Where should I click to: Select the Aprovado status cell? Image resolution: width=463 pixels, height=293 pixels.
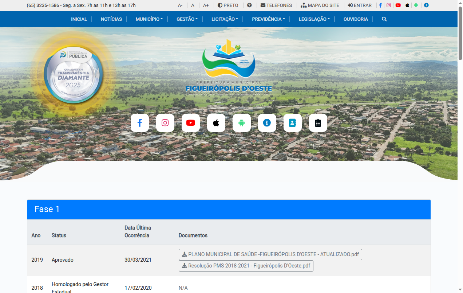[63, 260]
